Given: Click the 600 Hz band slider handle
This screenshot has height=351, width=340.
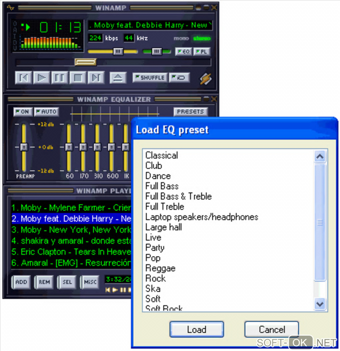Looking at the screenshot, I should 111,147.
